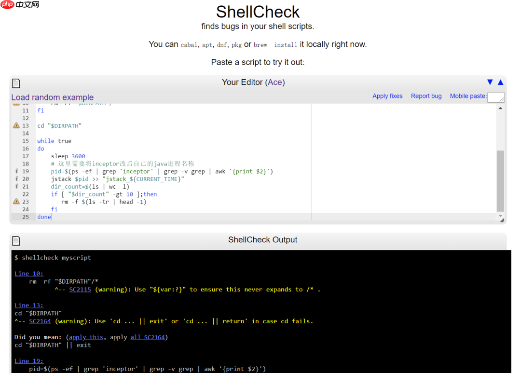
Task: Click the php中文网 logo
Action: (20, 4)
